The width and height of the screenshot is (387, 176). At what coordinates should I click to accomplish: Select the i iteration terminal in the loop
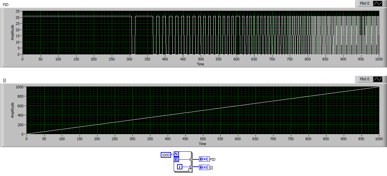tap(180, 167)
